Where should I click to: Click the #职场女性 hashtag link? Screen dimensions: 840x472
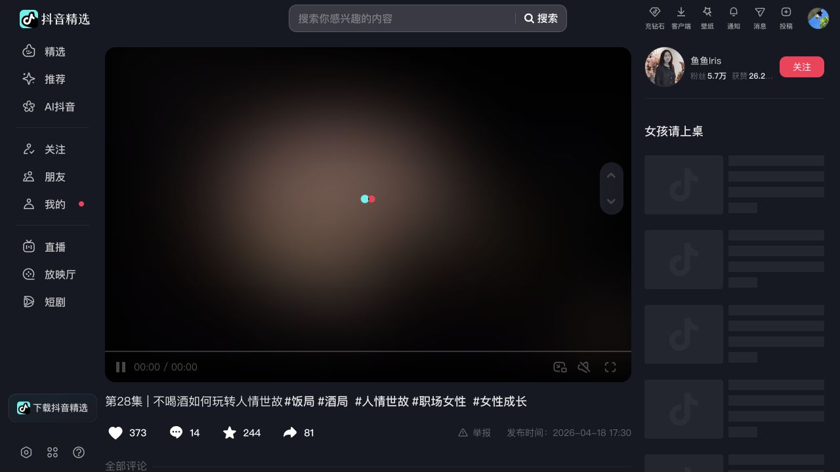[x=439, y=401]
